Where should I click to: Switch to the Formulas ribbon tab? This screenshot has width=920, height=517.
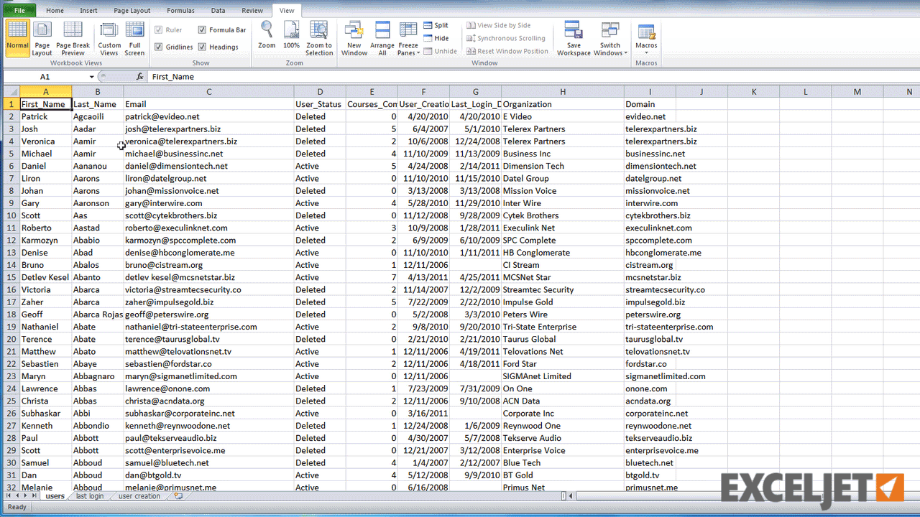click(x=180, y=10)
